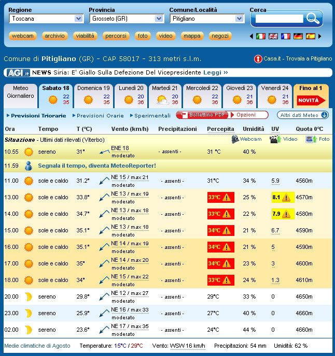Click the sun icon in the 13.00 row
Screen dimensions: 335x356
[29, 198]
